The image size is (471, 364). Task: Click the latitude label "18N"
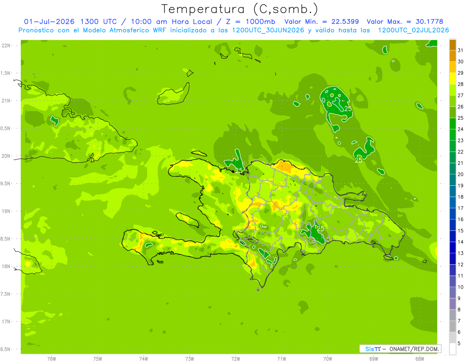click(x=6, y=267)
